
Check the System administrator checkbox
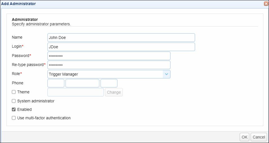pos(14,101)
